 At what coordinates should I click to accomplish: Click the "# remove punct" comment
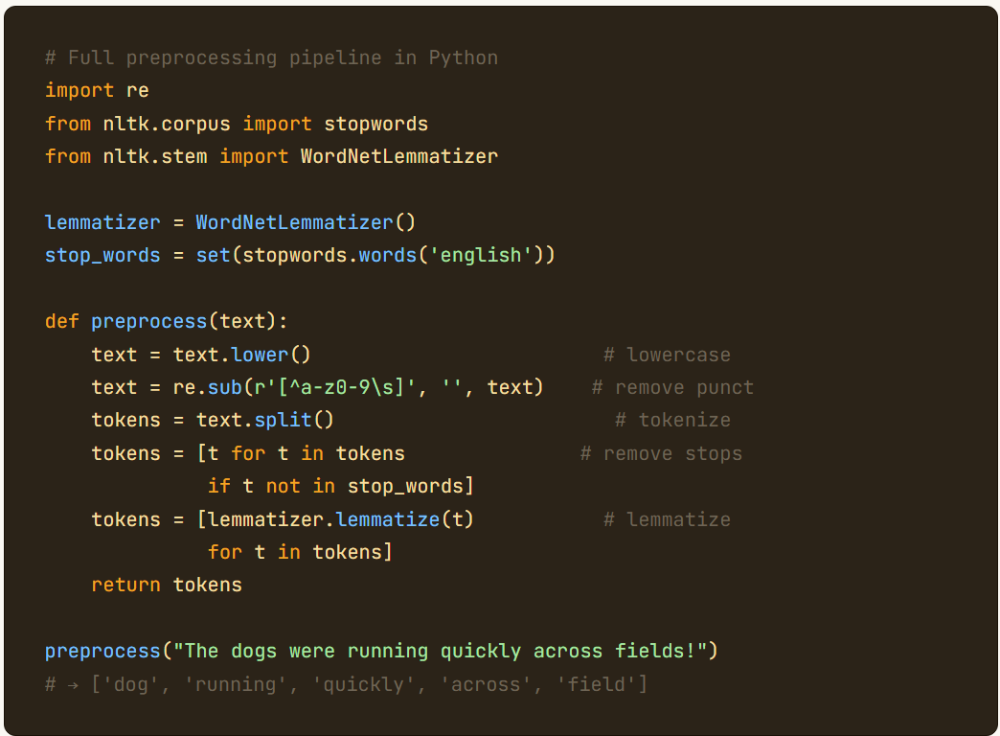[672, 387]
